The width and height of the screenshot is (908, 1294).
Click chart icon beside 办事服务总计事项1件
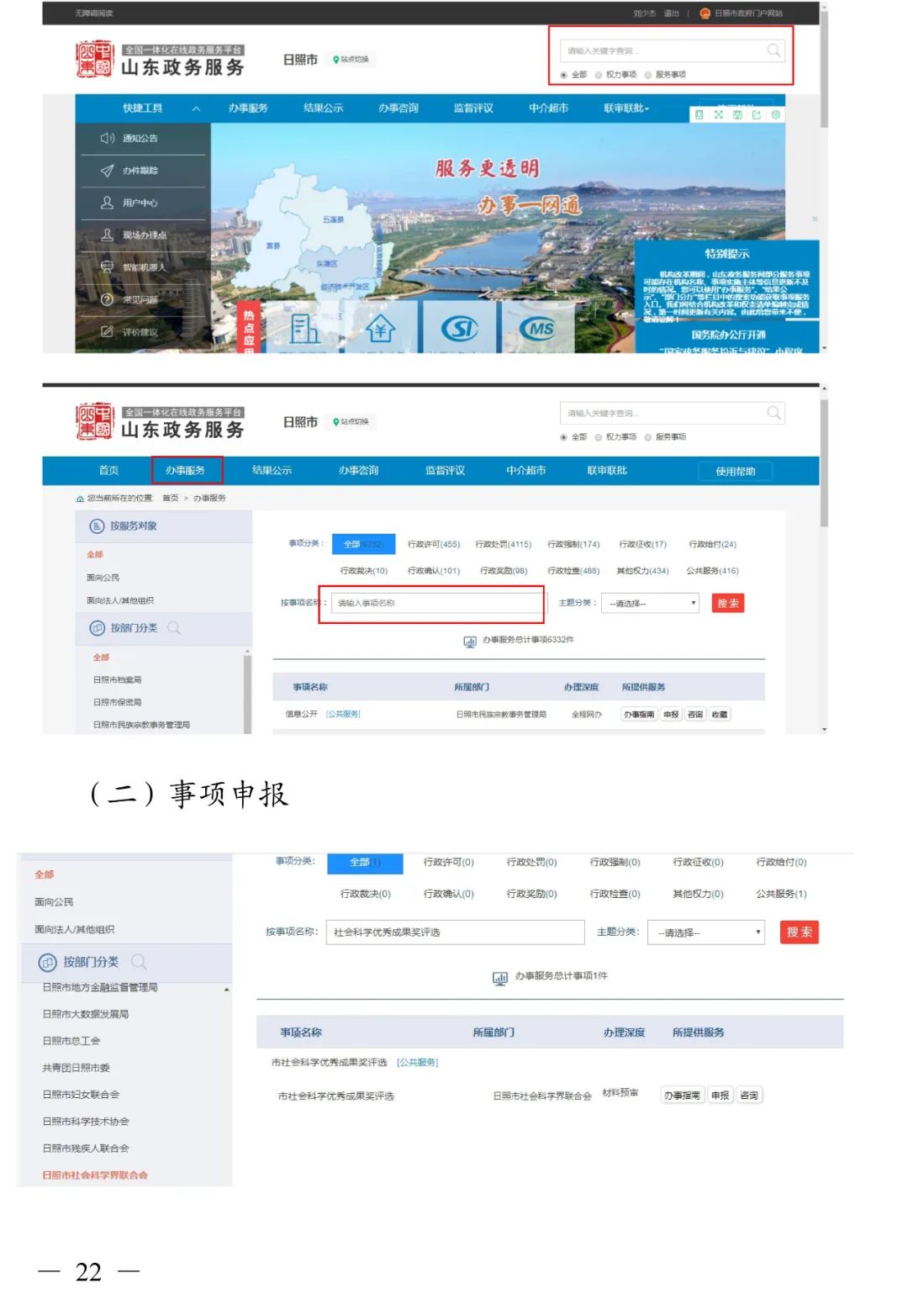point(500,978)
